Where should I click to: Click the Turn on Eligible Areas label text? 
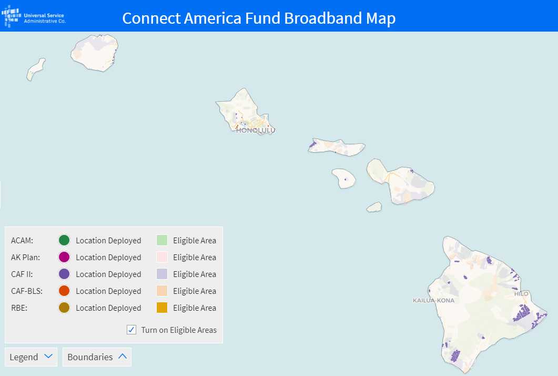point(179,330)
